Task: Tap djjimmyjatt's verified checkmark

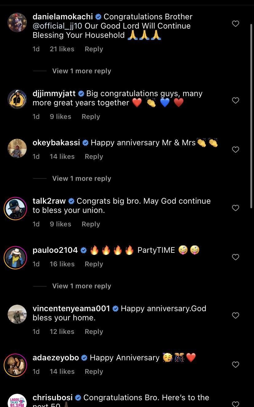Action: coord(81,93)
